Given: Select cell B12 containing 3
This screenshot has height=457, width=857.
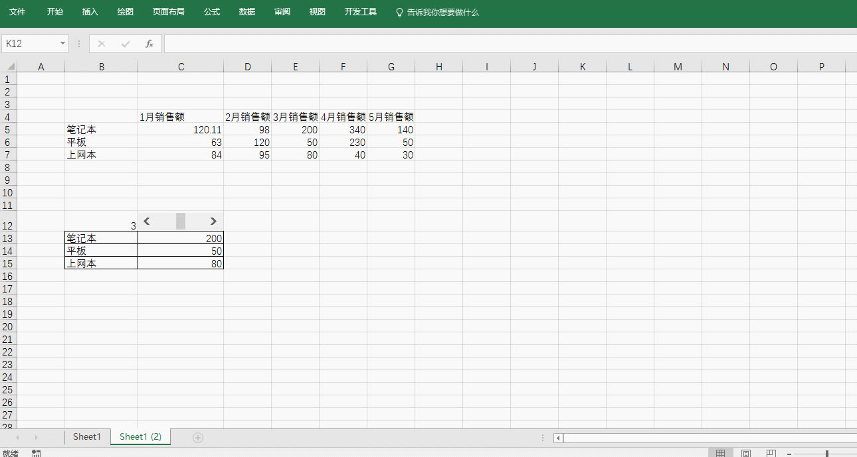Looking at the screenshot, I should tap(101, 222).
